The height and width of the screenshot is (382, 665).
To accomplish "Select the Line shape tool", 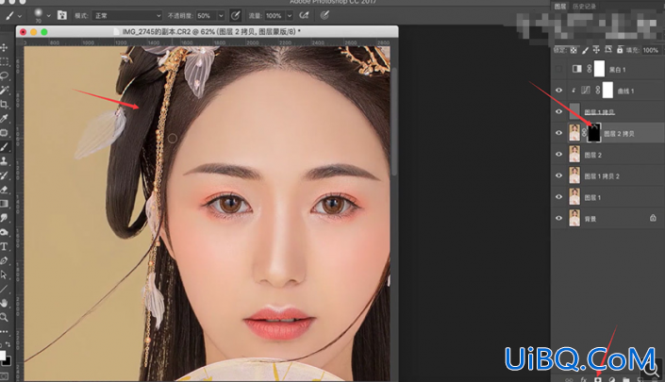I will point(4,289).
